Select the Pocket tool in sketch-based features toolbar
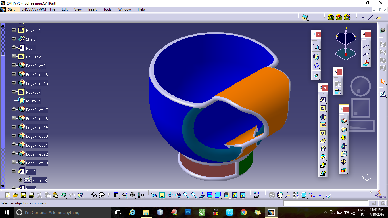Viewport: 388px width, 218px height. (x=323, y=108)
